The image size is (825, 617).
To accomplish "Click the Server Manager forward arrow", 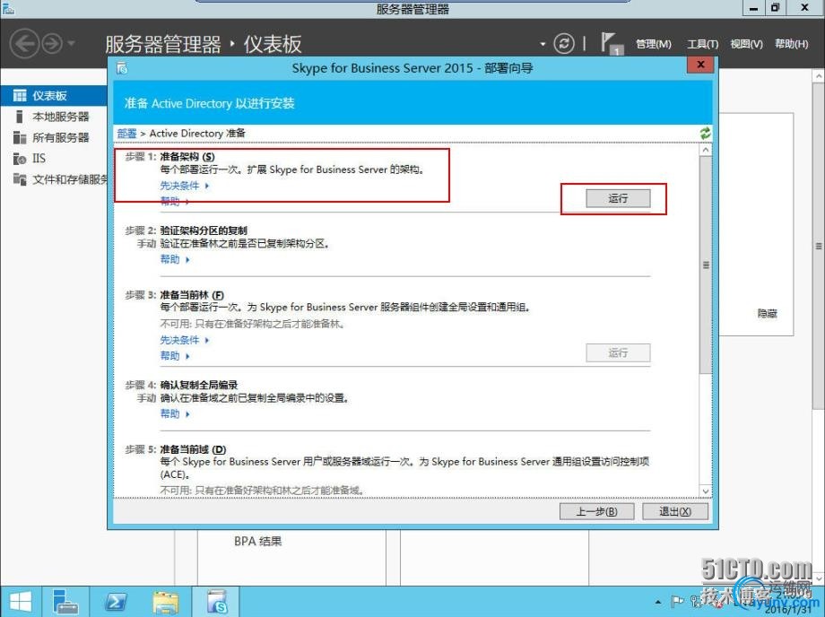I will (52, 44).
